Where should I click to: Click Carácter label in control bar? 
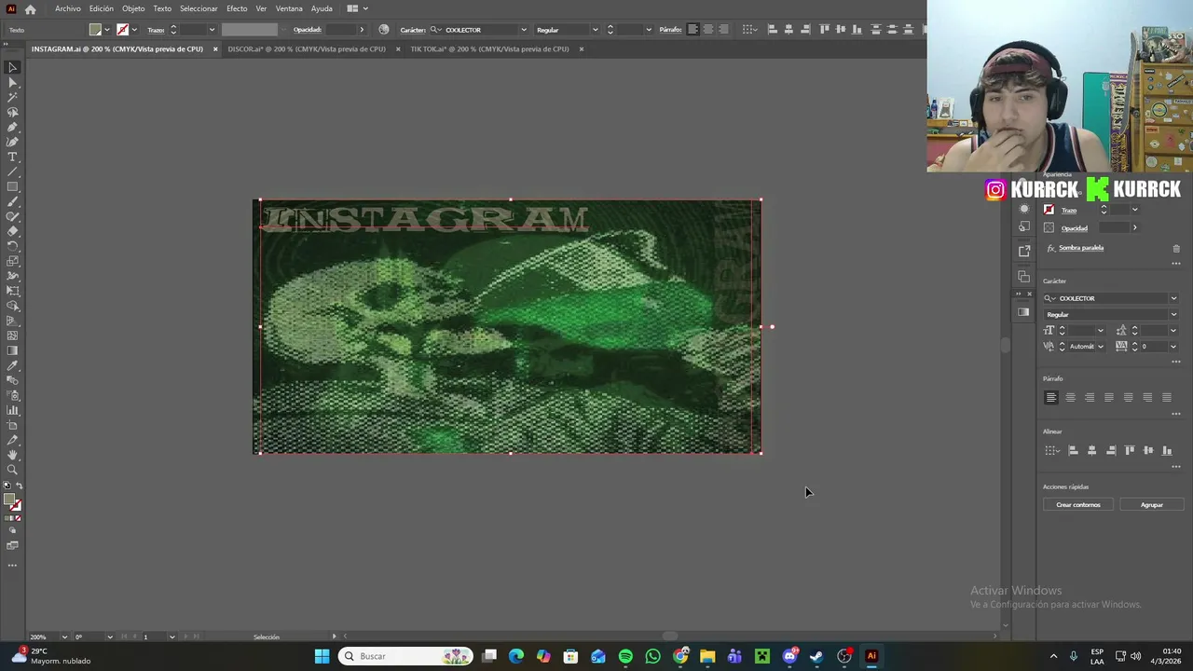(x=413, y=30)
